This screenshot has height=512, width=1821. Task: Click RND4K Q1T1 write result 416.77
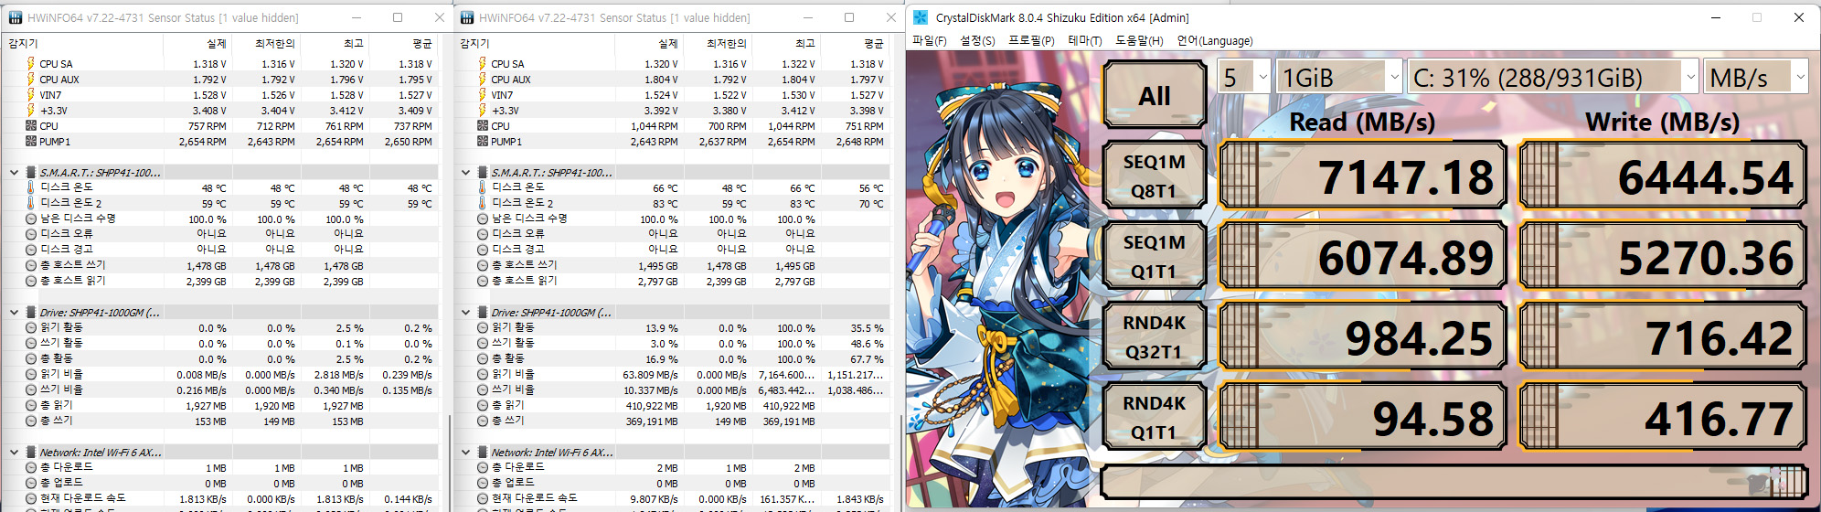point(1663,417)
